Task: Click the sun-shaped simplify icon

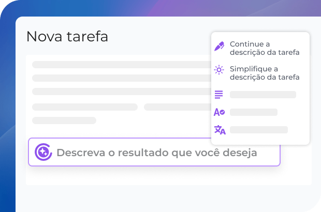Action: pyautogui.click(x=219, y=70)
